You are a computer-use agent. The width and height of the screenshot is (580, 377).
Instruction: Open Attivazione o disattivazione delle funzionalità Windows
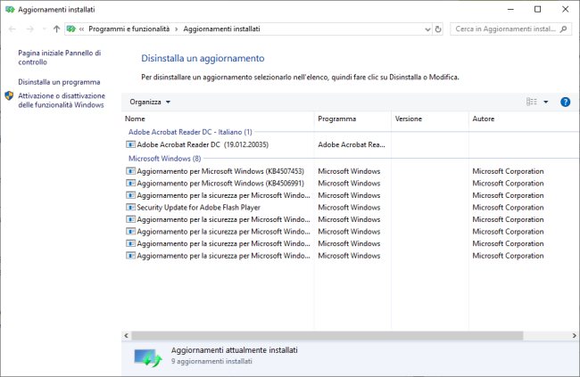pyautogui.click(x=62, y=100)
